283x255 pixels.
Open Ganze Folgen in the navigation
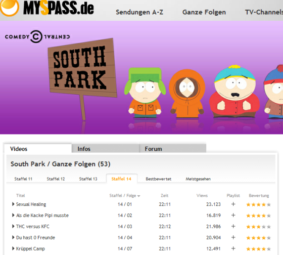[x=204, y=12]
